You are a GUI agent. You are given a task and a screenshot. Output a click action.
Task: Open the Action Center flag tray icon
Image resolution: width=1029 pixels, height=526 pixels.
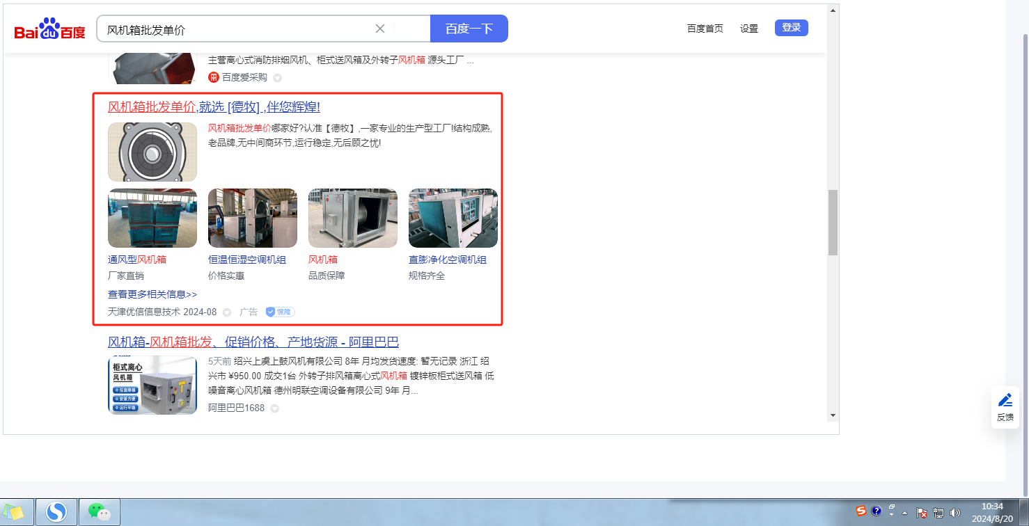tap(921, 513)
